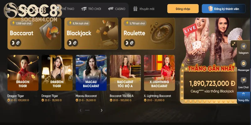Open the Messenger chat icon
The height and width of the screenshot is (125, 251).
243,63
